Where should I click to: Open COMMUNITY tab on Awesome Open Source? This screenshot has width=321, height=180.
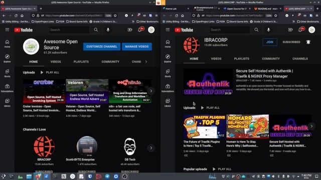click(x=110, y=61)
